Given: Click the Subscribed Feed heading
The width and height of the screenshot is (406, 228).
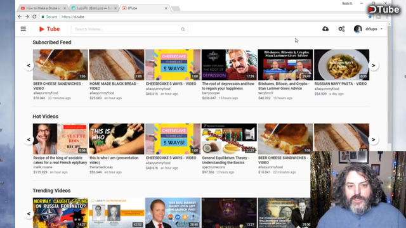Looking at the screenshot, I should tap(52, 42).
